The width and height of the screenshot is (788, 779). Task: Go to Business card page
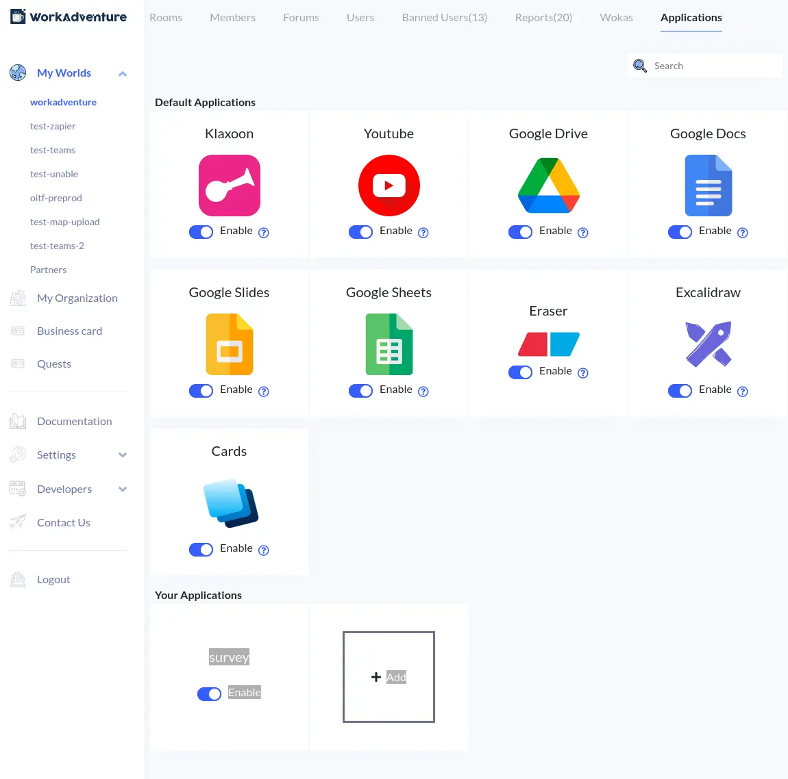[69, 331]
